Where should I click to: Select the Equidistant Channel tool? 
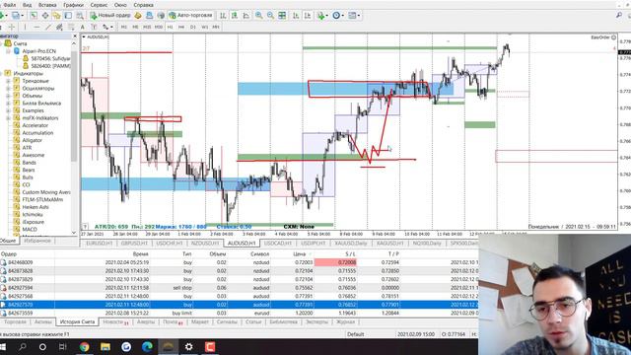click(x=59, y=27)
